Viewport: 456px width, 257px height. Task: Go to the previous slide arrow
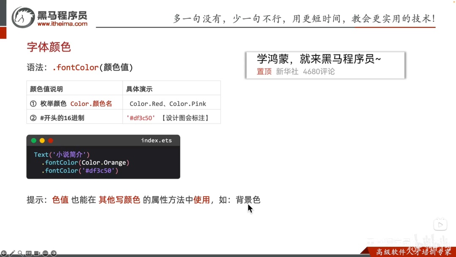[x=4, y=253]
